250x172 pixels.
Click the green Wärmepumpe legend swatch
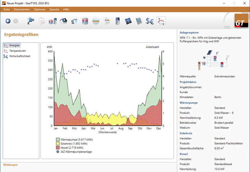tap(58, 139)
